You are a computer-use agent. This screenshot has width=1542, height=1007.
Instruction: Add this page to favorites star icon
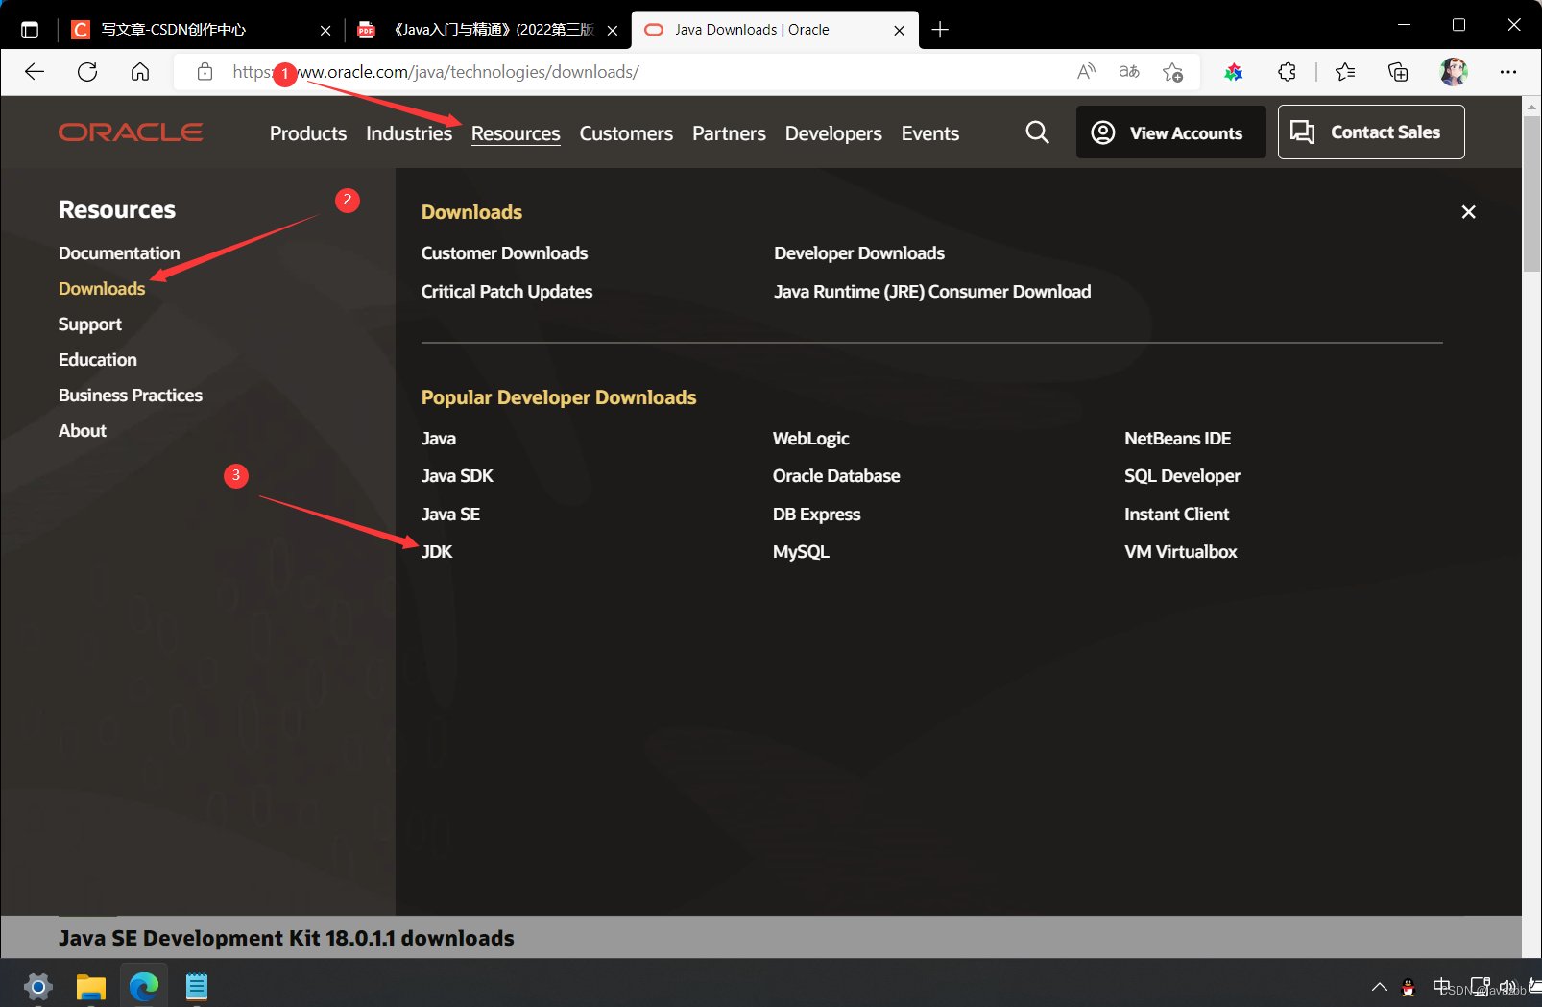(1172, 72)
